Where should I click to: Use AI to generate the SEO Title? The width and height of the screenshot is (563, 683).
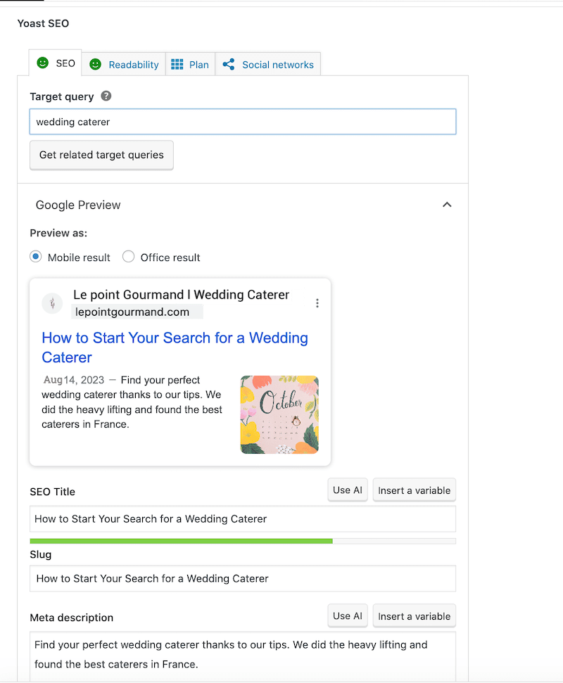click(347, 490)
